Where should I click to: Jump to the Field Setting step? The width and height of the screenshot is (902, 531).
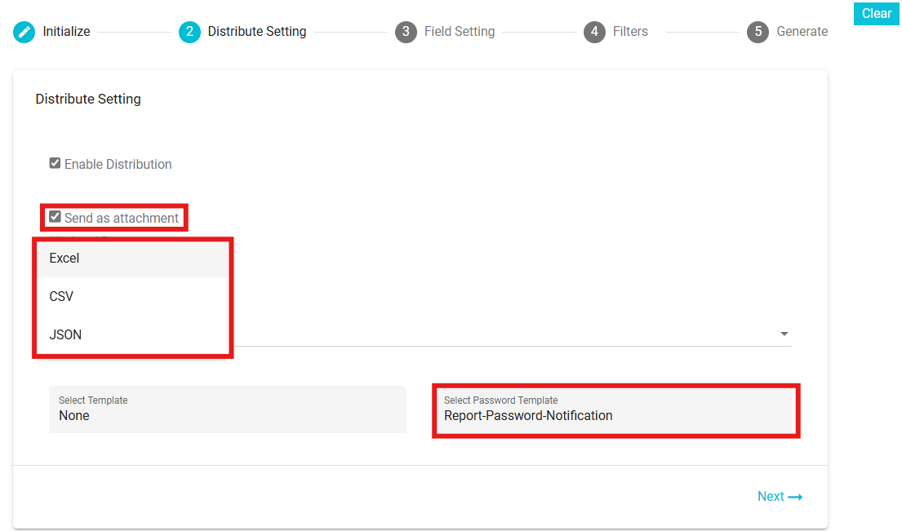coord(459,32)
